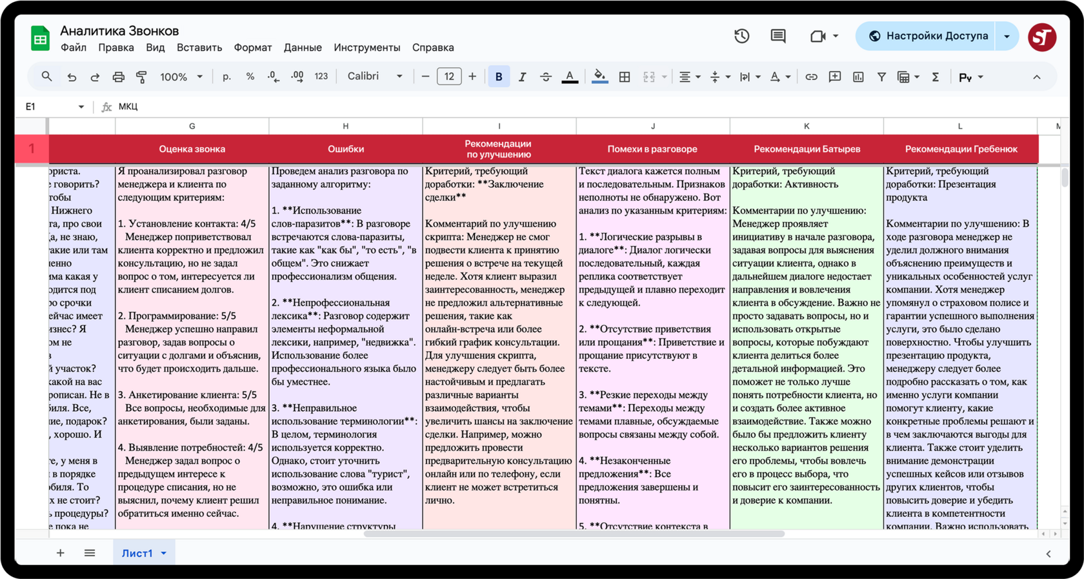Open the account avatar menu
Screen dimensions: 1084x579
1042,37
